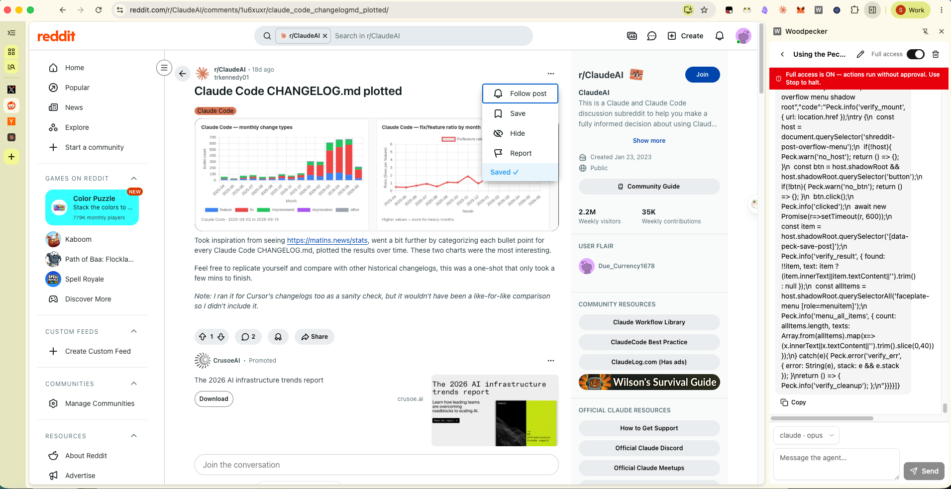Go back with the post back arrow
The image size is (951, 489).
coord(183,74)
